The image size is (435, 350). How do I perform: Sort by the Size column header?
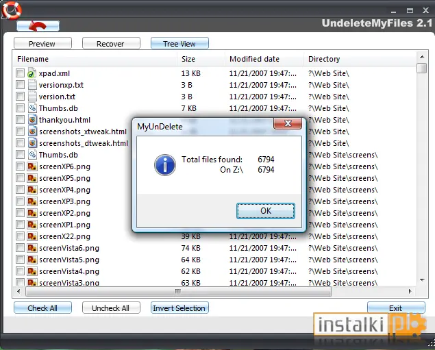pos(201,59)
